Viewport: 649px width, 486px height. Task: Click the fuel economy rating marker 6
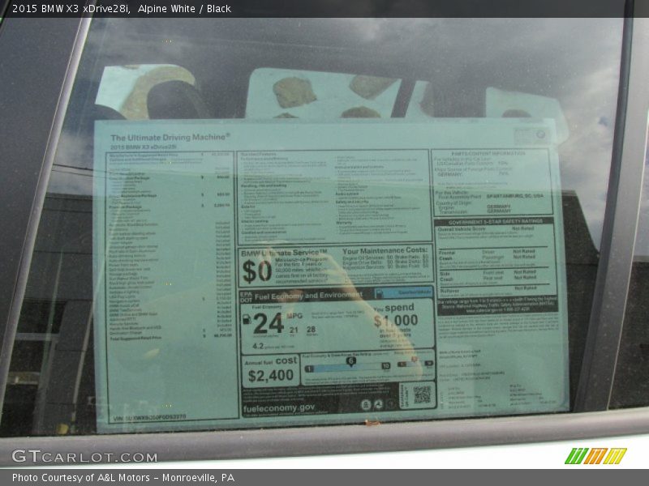coord(350,361)
